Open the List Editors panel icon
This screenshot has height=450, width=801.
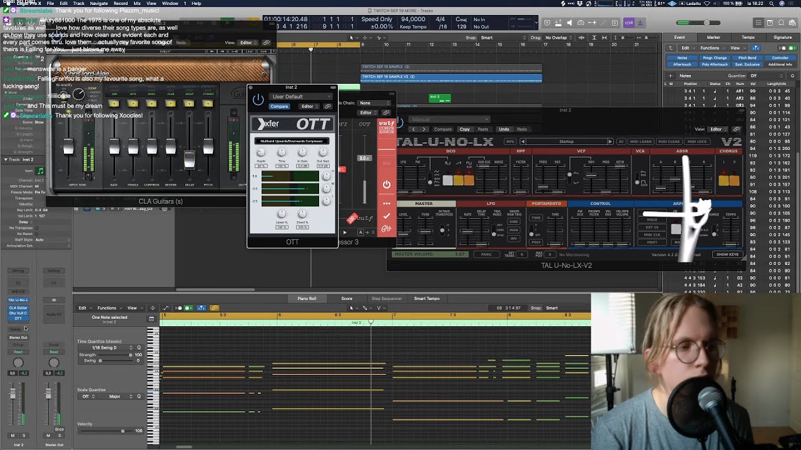758,23
